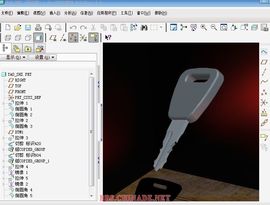The image size is (270, 205).
Task: Switch to the Favorites navigator tab
Action: click(x=28, y=49)
